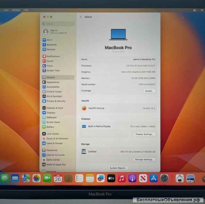
Task: Sign in with your Apple ID
Action: (55, 31)
